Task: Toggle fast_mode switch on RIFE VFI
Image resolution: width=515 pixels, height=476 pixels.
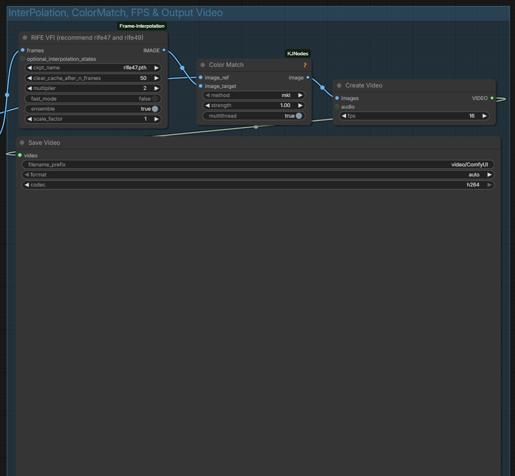Action: coord(155,99)
